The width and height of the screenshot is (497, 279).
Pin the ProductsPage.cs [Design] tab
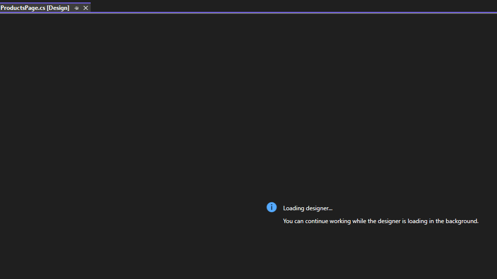click(x=76, y=8)
